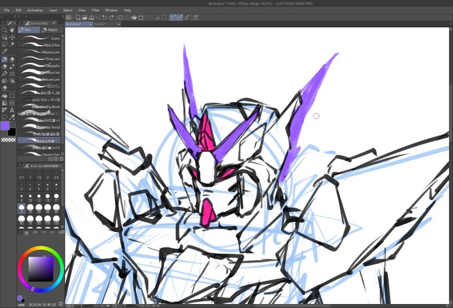Click the Save icon in command bar

pos(91,17)
